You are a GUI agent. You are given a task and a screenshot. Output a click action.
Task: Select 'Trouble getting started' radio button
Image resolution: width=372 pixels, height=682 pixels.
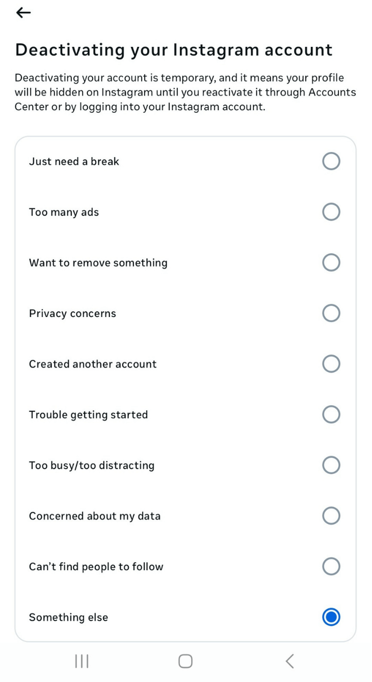(x=331, y=415)
